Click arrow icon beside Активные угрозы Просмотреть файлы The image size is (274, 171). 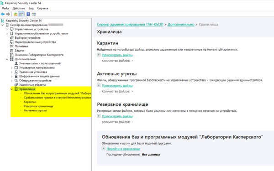[x=99, y=85]
